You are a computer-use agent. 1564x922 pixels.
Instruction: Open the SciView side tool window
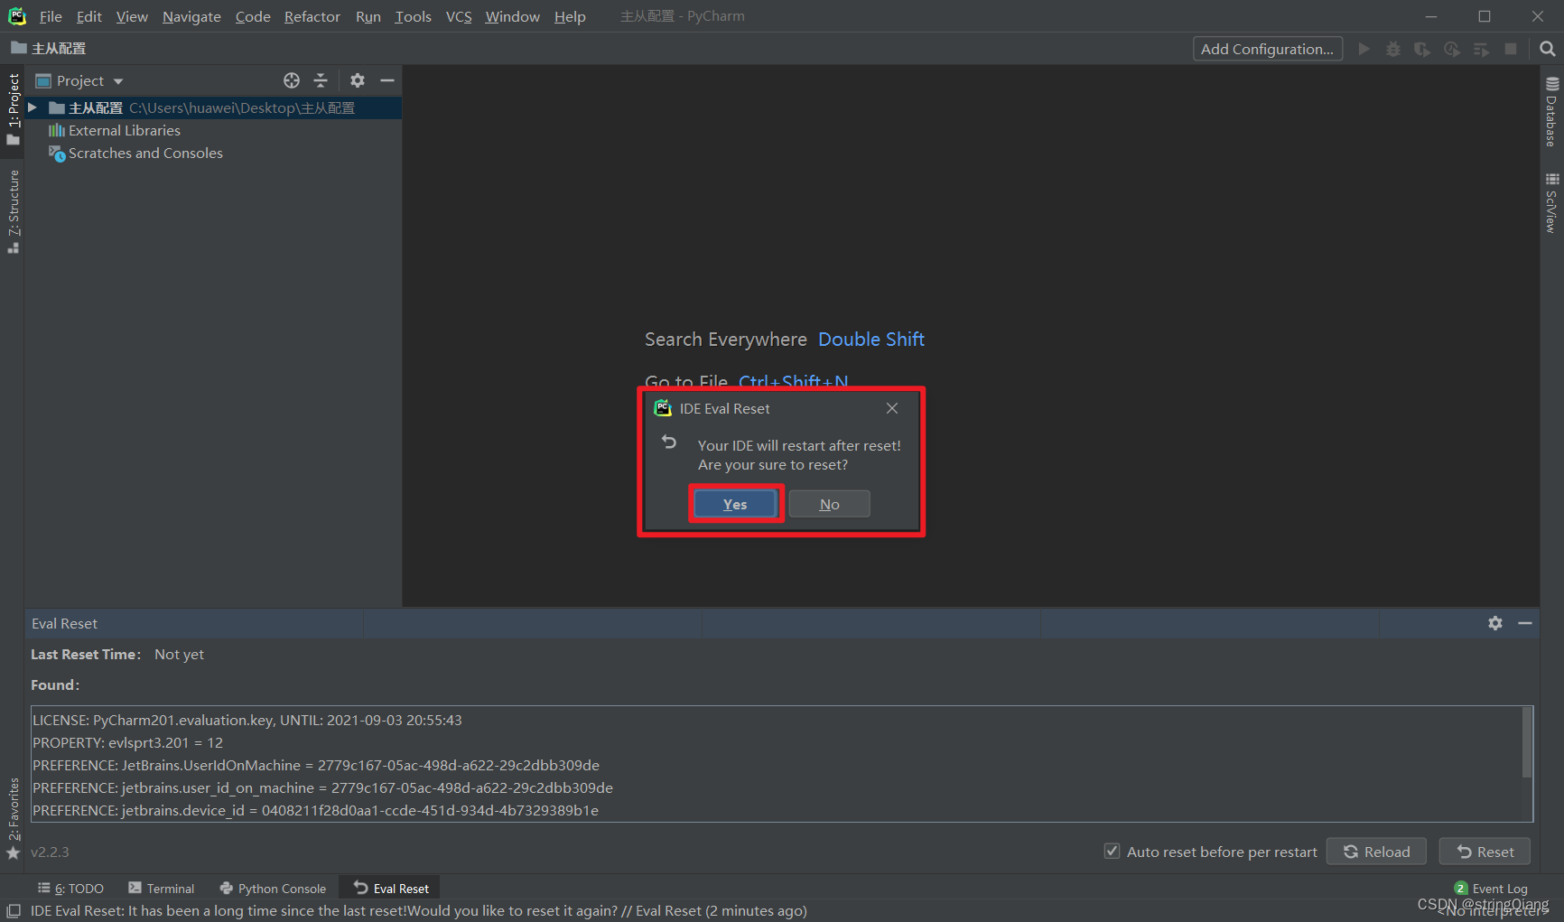tap(1551, 203)
